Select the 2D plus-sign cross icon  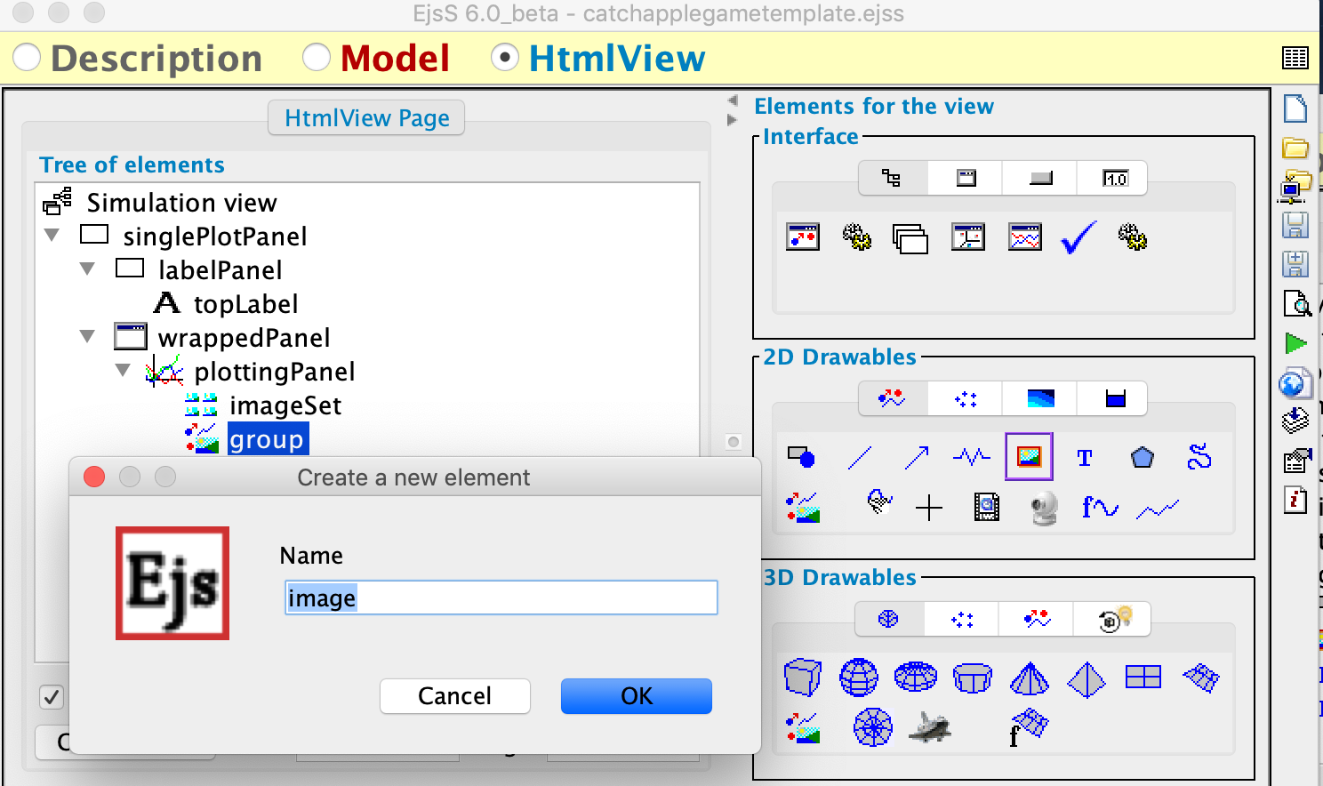[x=929, y=508]
